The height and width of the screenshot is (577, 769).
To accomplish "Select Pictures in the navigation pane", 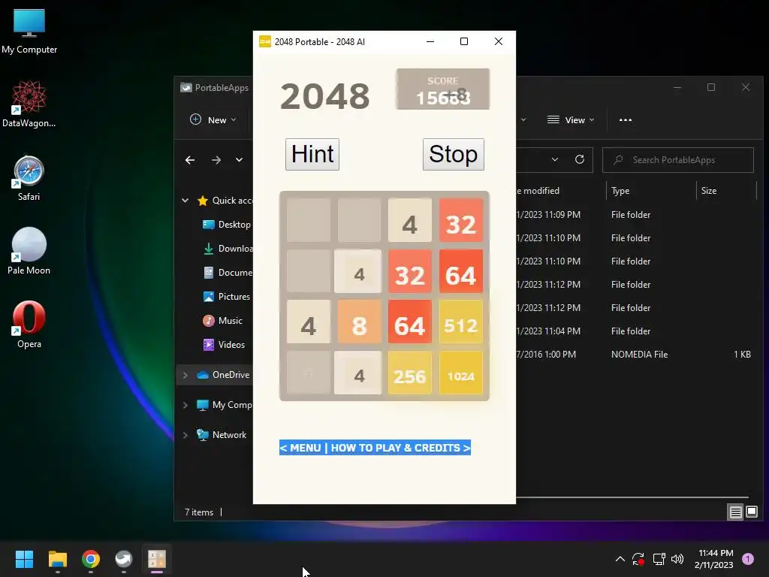I will [x=226, y=296].
